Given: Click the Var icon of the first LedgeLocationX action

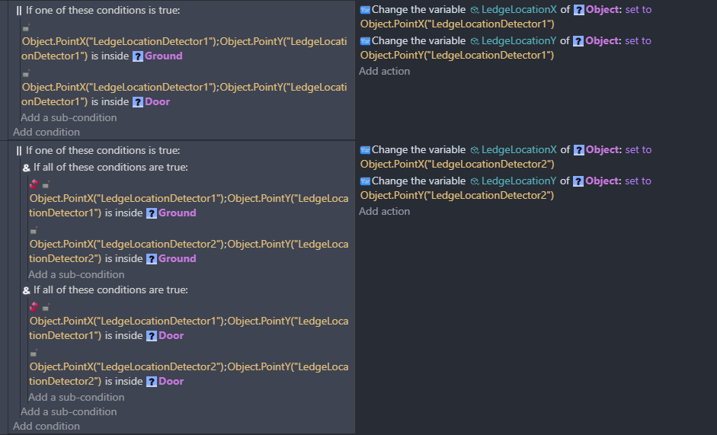Looking at the screenshot, I should pos(365,10).
